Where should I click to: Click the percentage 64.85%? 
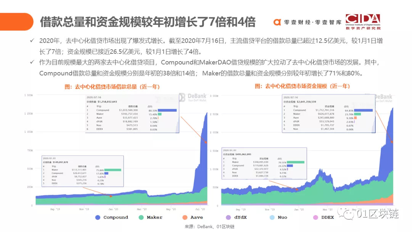click(349, 111)
